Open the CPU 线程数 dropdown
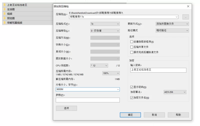 click(x=99, y=66)
